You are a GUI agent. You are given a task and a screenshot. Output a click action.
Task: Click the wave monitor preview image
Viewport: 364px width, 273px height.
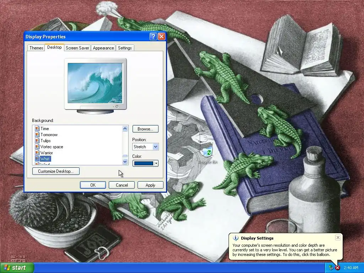pyautogui.click(x=95, y=83)
